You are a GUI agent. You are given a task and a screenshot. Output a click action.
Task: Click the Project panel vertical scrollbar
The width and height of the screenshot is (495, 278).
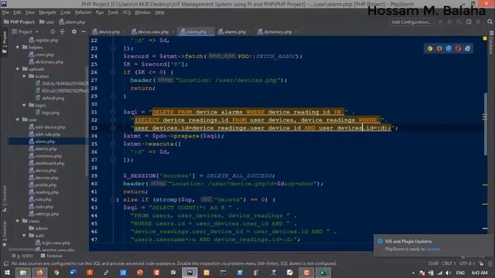87,121
